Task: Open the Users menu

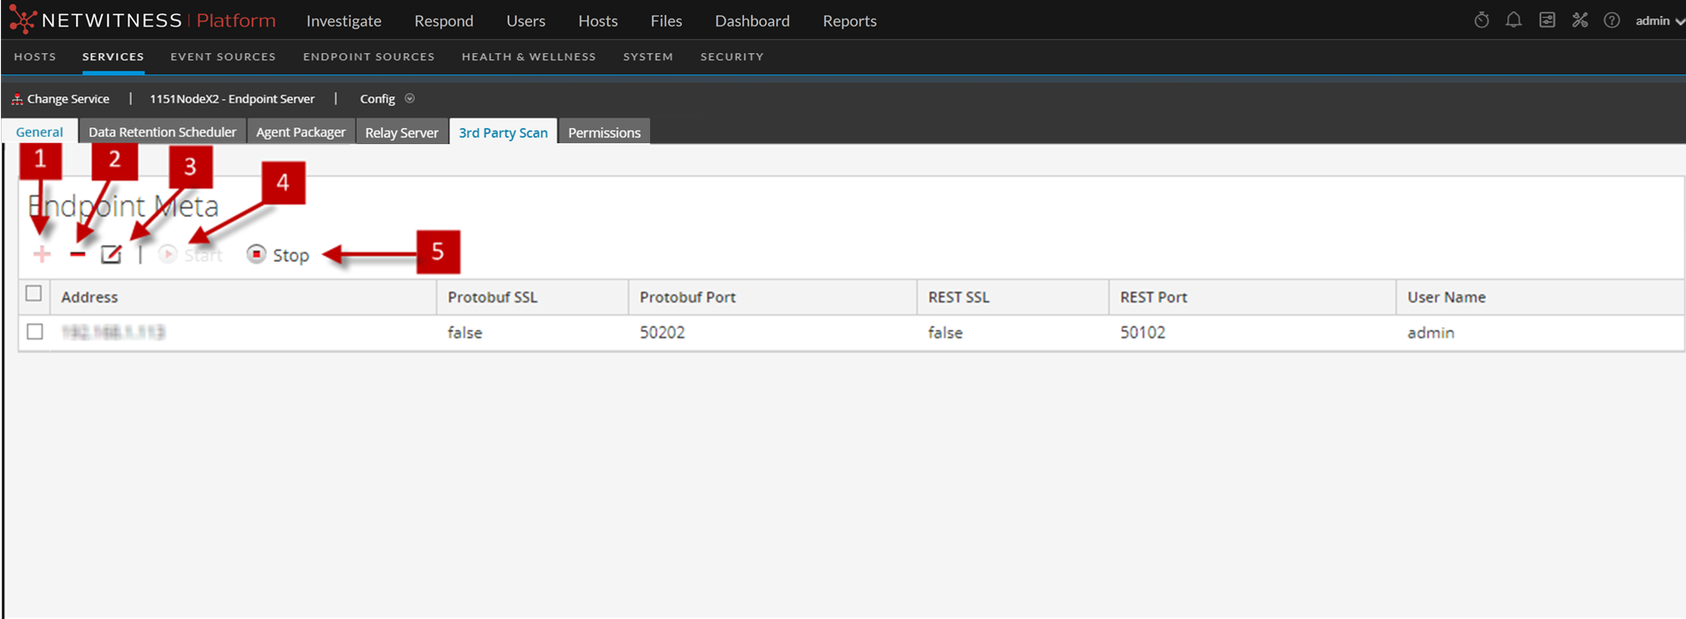Action: point(526,20)
